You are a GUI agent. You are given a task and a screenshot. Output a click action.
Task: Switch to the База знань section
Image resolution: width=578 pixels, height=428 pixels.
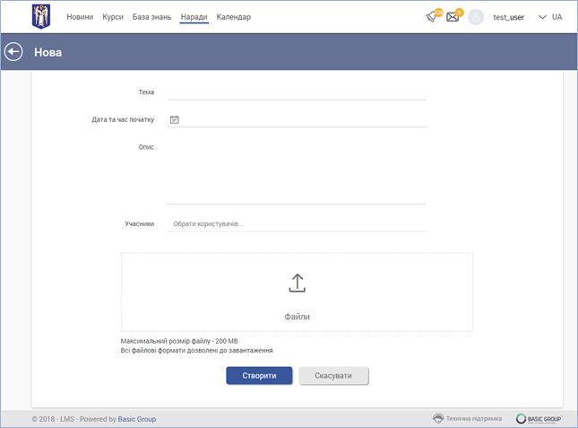[x=152, y=17]
